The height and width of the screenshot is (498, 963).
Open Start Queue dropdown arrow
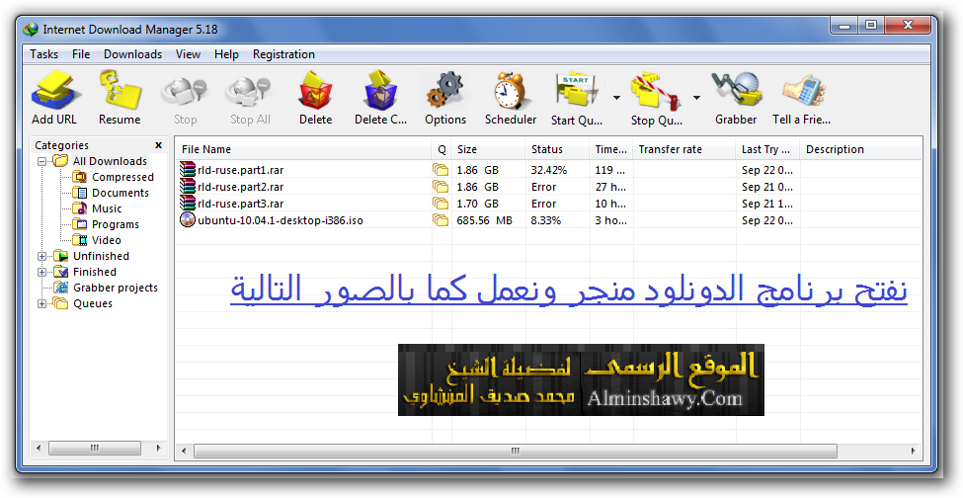coord(616,97)
